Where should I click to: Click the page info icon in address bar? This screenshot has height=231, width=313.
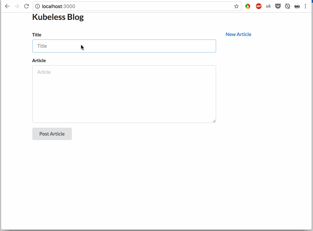37,6
